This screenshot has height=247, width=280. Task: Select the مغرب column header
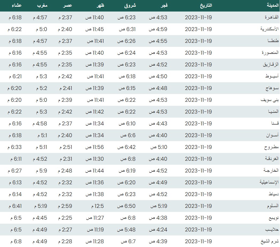(x=42, y=5)
